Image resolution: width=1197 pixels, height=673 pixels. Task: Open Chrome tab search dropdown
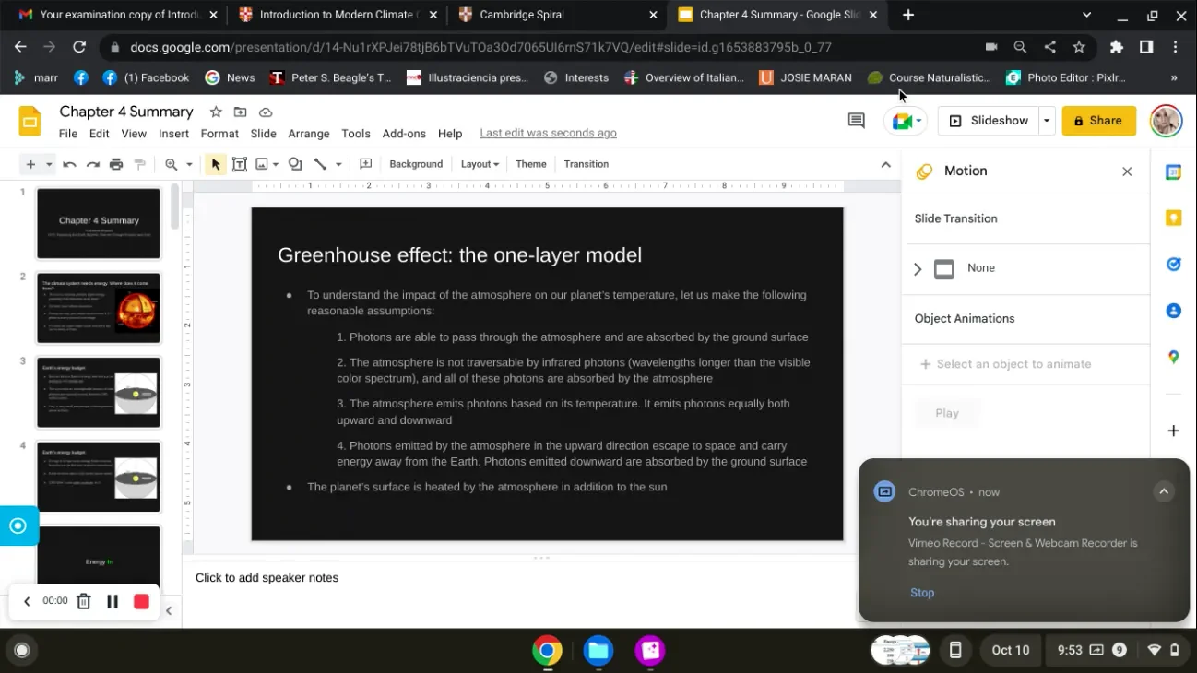tap(1086, 15)
